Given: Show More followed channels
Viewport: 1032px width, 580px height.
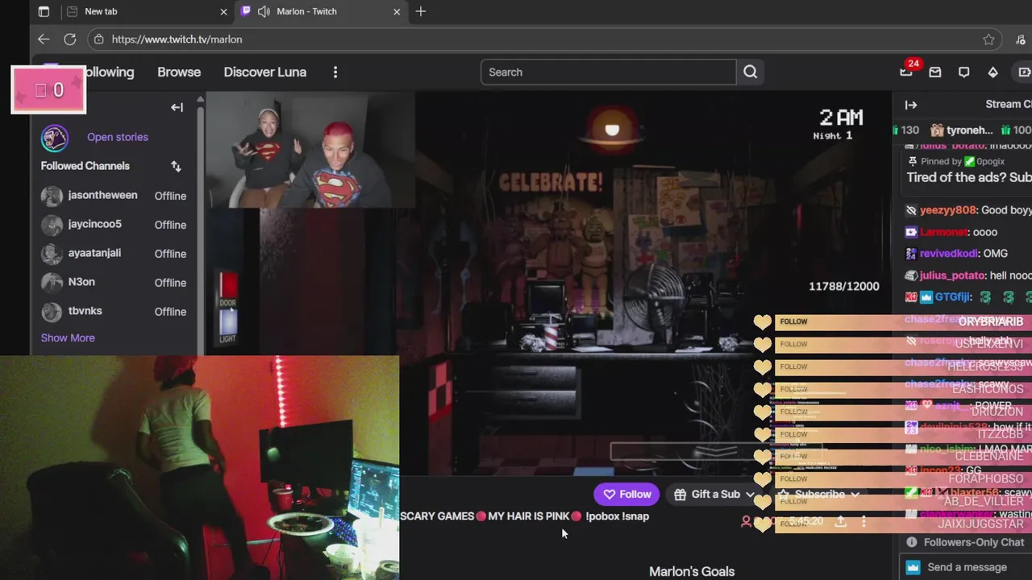Looking at the screenshot, I should (68, 338).
